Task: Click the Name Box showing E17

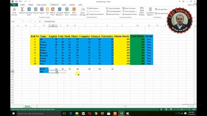Action: click(16, 22)
